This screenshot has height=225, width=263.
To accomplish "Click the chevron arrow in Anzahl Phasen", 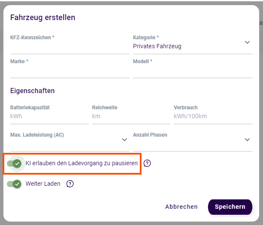I will point(247,140).
